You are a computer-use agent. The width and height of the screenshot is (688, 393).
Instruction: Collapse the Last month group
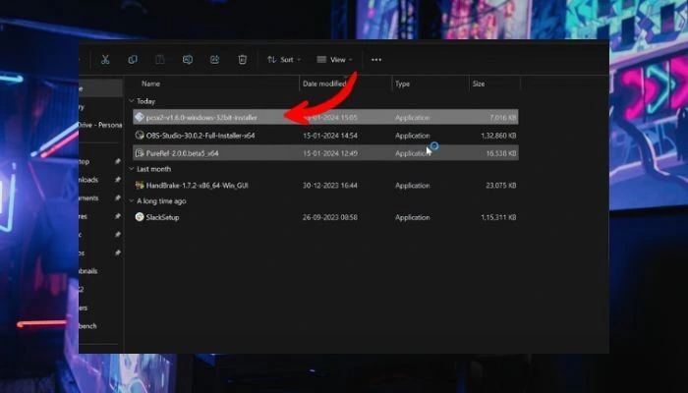(x=131, y=169)
